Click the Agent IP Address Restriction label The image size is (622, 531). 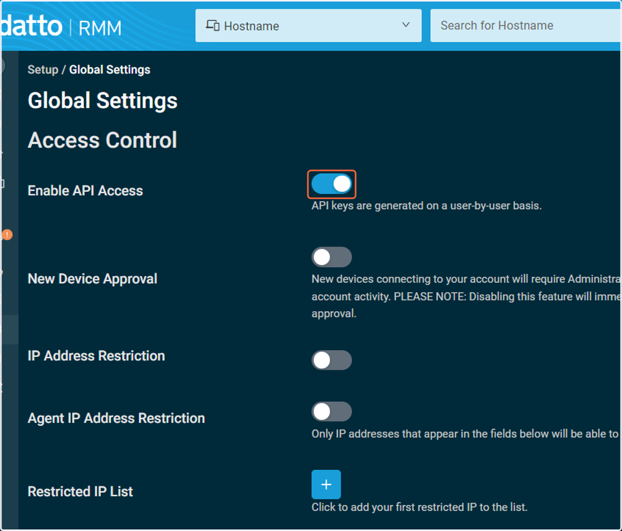(x=116, y=418)
